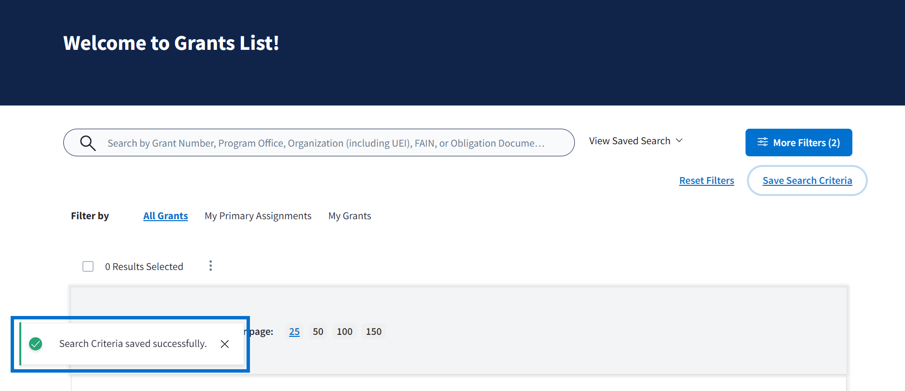Click Save Search Criteria button
Image resolution: width=905 pixels, height=391 pixels.
(x=807, y=180)
